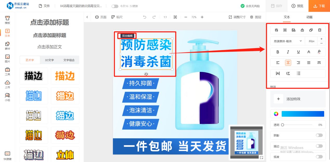Duplicate element via copy icon
The image size is (330, 162).
click(311, 30)
